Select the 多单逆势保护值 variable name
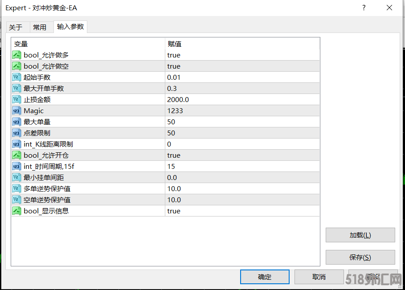 [x=47, y=188]
